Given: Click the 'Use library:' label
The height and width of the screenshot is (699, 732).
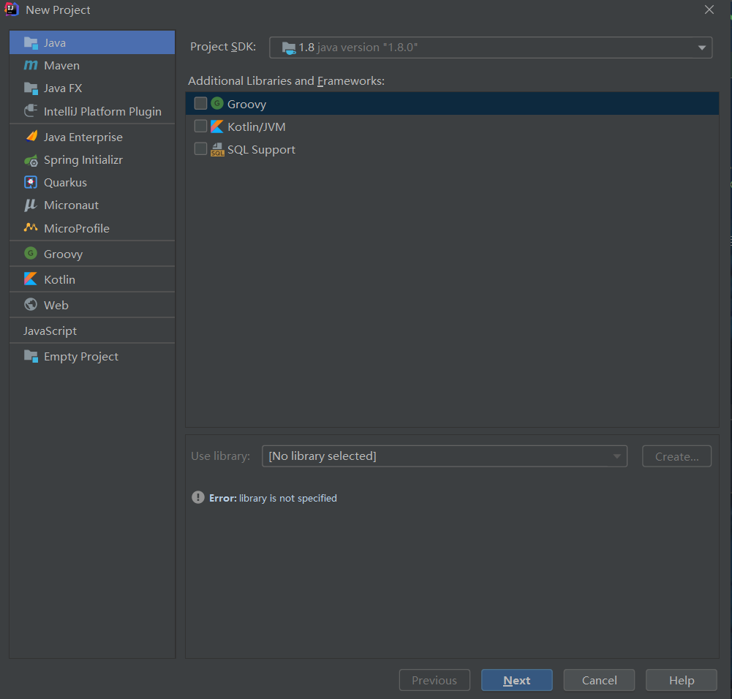Looking at the screenshot, I should point(220,456).
